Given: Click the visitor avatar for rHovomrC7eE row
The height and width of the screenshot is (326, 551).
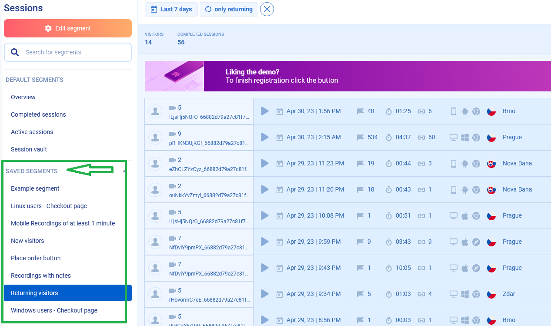Looking at the screenshot, I should (x=155, y=294).
